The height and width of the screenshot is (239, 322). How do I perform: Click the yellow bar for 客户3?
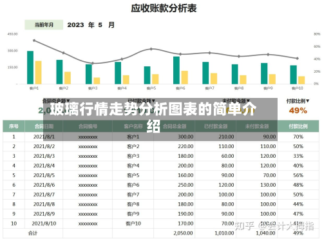click(97, 81)
